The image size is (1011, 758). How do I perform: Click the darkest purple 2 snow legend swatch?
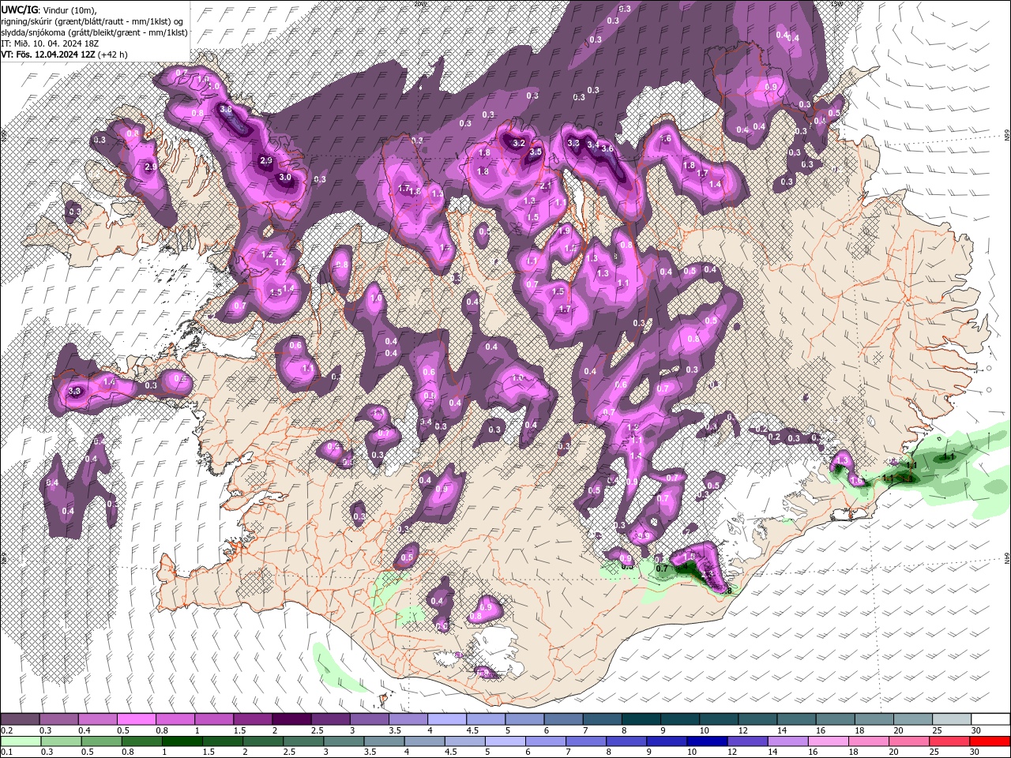click(x=291, y=719)
